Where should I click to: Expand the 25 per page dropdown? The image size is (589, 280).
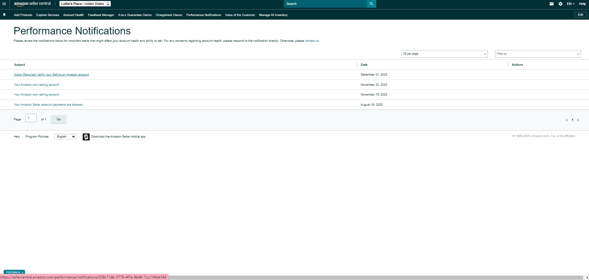[x=444, y=54]
